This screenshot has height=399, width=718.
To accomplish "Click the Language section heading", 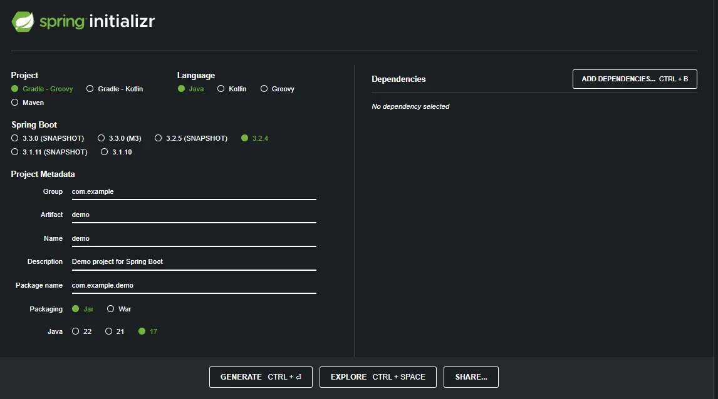I will click(196, 76).
